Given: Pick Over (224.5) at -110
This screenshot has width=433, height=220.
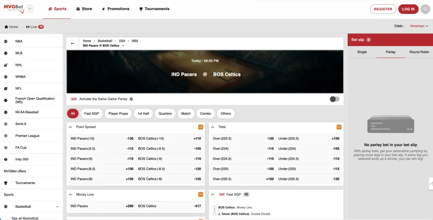Looking at the screenshot, I should pos(243,159).
